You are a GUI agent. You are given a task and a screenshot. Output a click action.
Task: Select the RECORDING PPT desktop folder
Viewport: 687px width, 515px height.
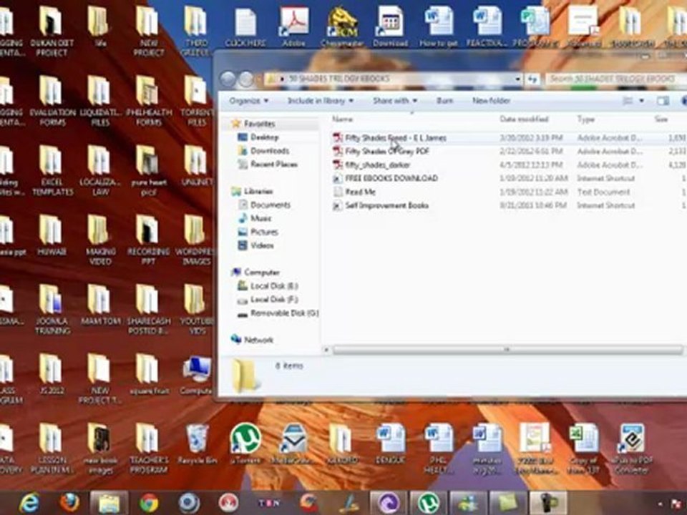(x=148, y=240)
